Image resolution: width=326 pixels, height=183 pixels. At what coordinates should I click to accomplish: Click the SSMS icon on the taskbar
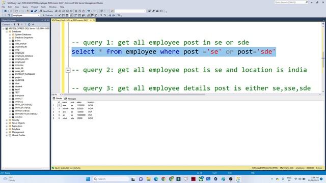pos(238,179)
